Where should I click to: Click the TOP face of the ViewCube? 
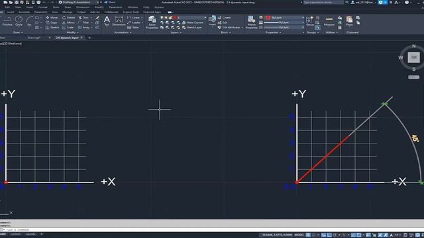click(413, 58)
